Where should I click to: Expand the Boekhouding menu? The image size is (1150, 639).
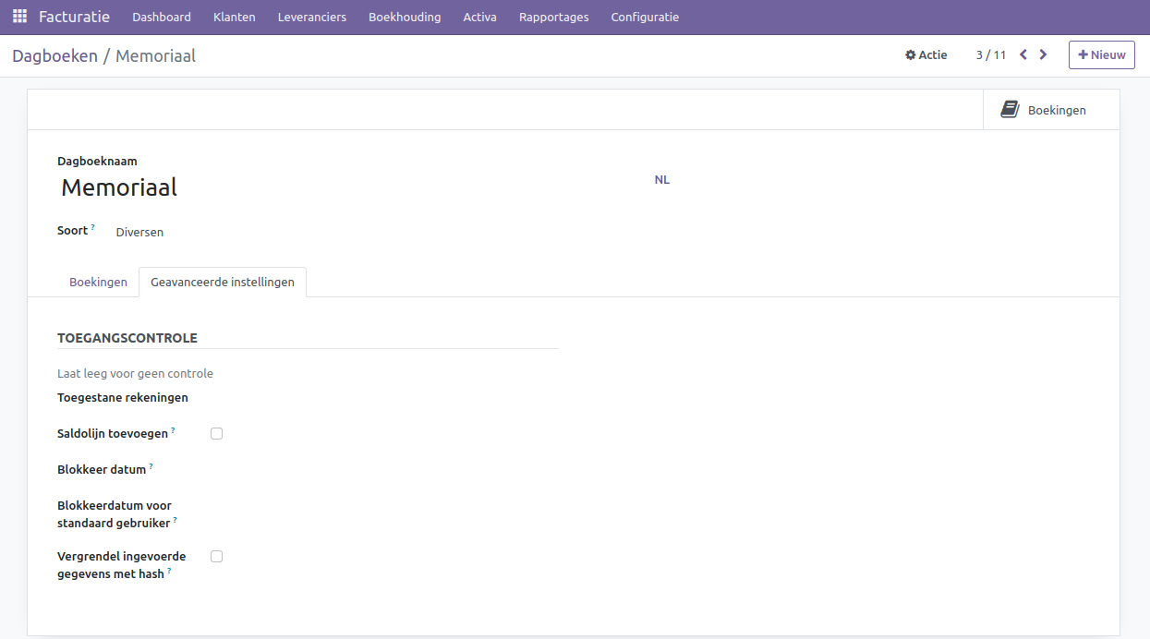click(x=404, y=17)
